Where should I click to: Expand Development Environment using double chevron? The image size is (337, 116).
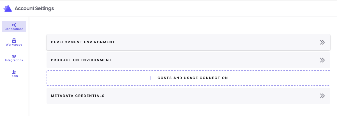point(322,42)
